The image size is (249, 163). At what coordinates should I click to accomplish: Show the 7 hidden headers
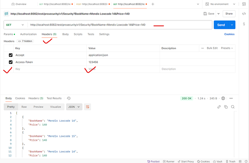[26, 41]
